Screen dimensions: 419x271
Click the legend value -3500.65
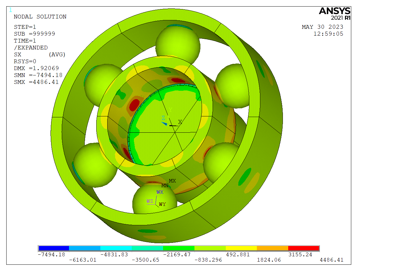coord(146,260)
